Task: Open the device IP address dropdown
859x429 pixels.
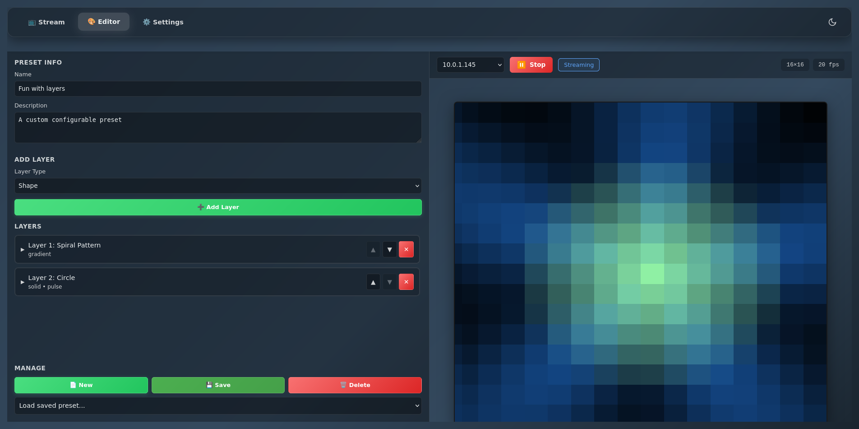Action: (470, 65)
